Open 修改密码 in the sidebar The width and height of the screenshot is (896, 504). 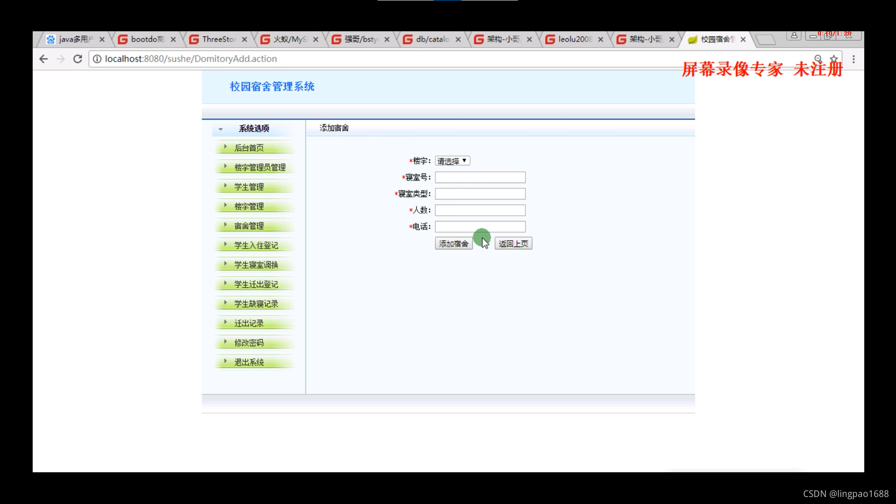click(249, 342)
